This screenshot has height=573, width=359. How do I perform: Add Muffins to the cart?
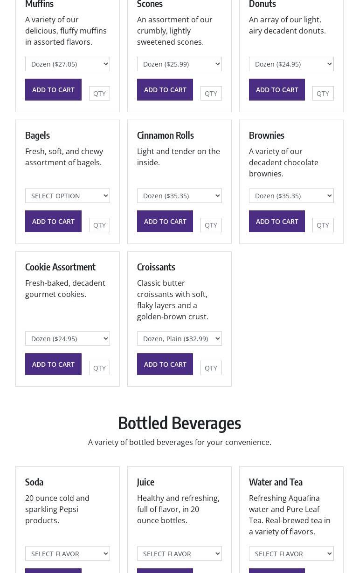(x=53, y=89)
